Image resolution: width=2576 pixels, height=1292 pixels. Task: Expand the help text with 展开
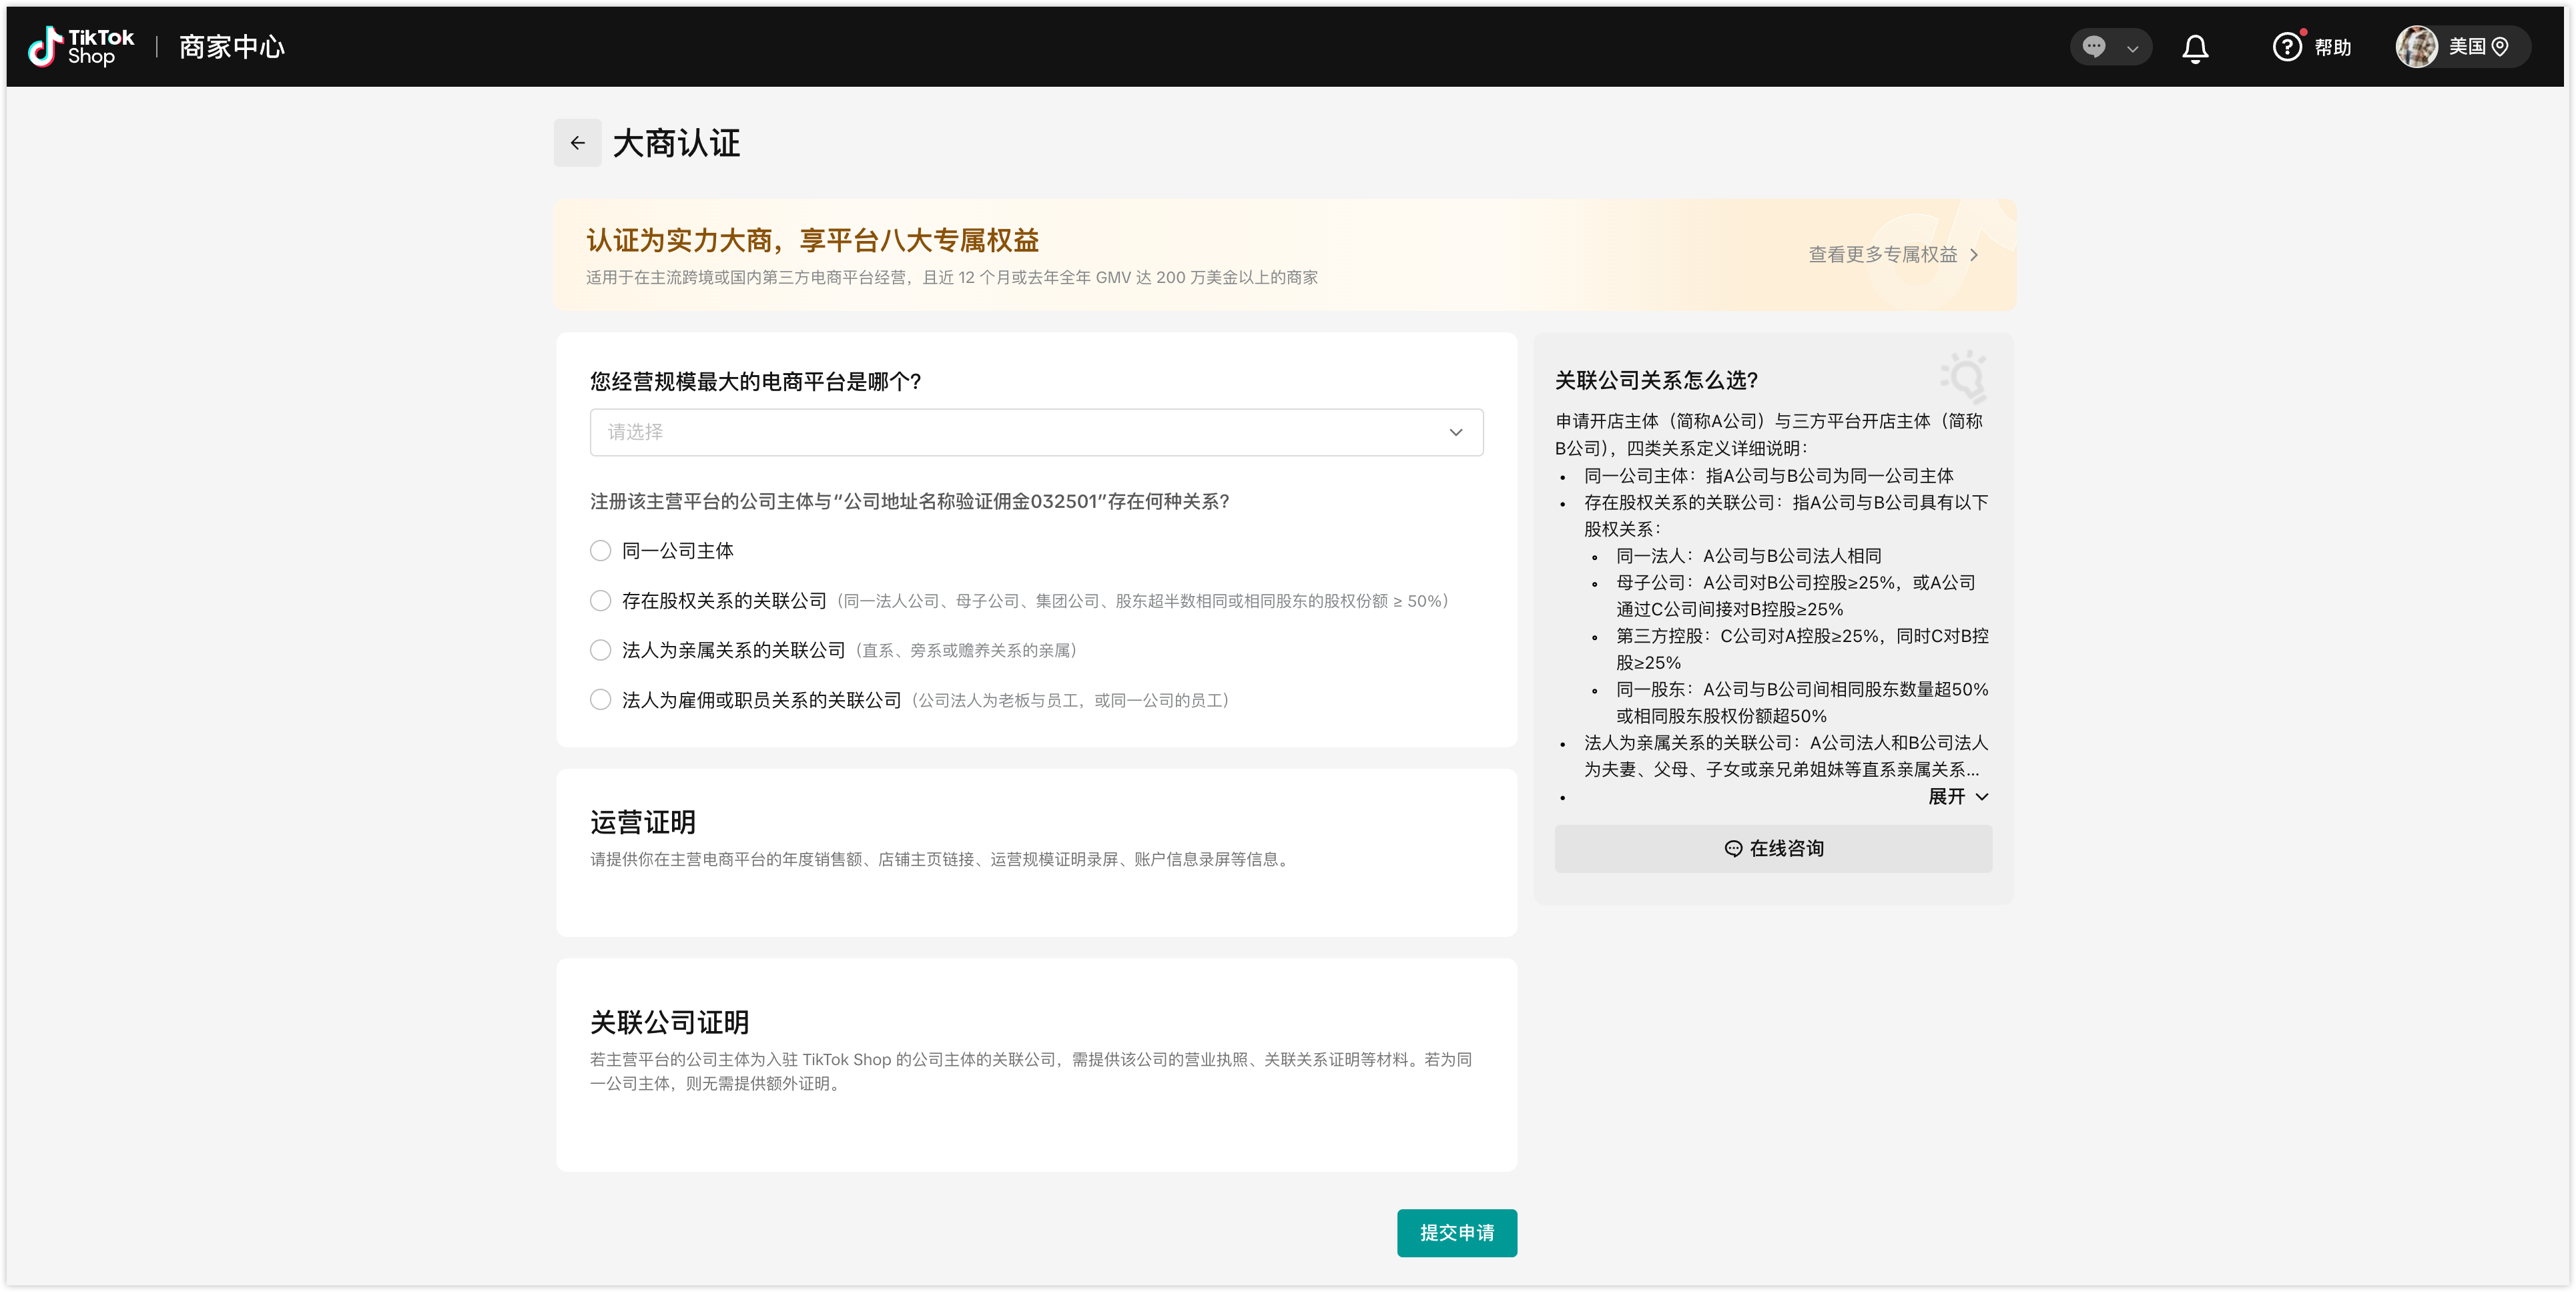click(x=1958, y=797)
